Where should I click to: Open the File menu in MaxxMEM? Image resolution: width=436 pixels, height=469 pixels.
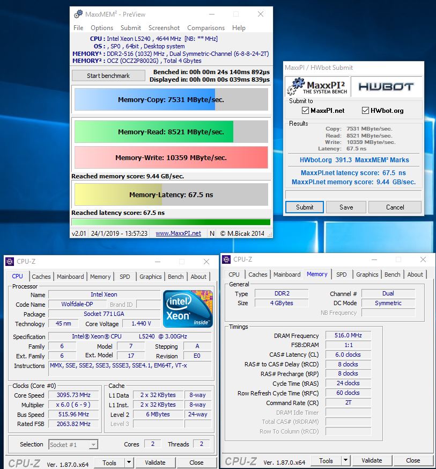[78, 28]
